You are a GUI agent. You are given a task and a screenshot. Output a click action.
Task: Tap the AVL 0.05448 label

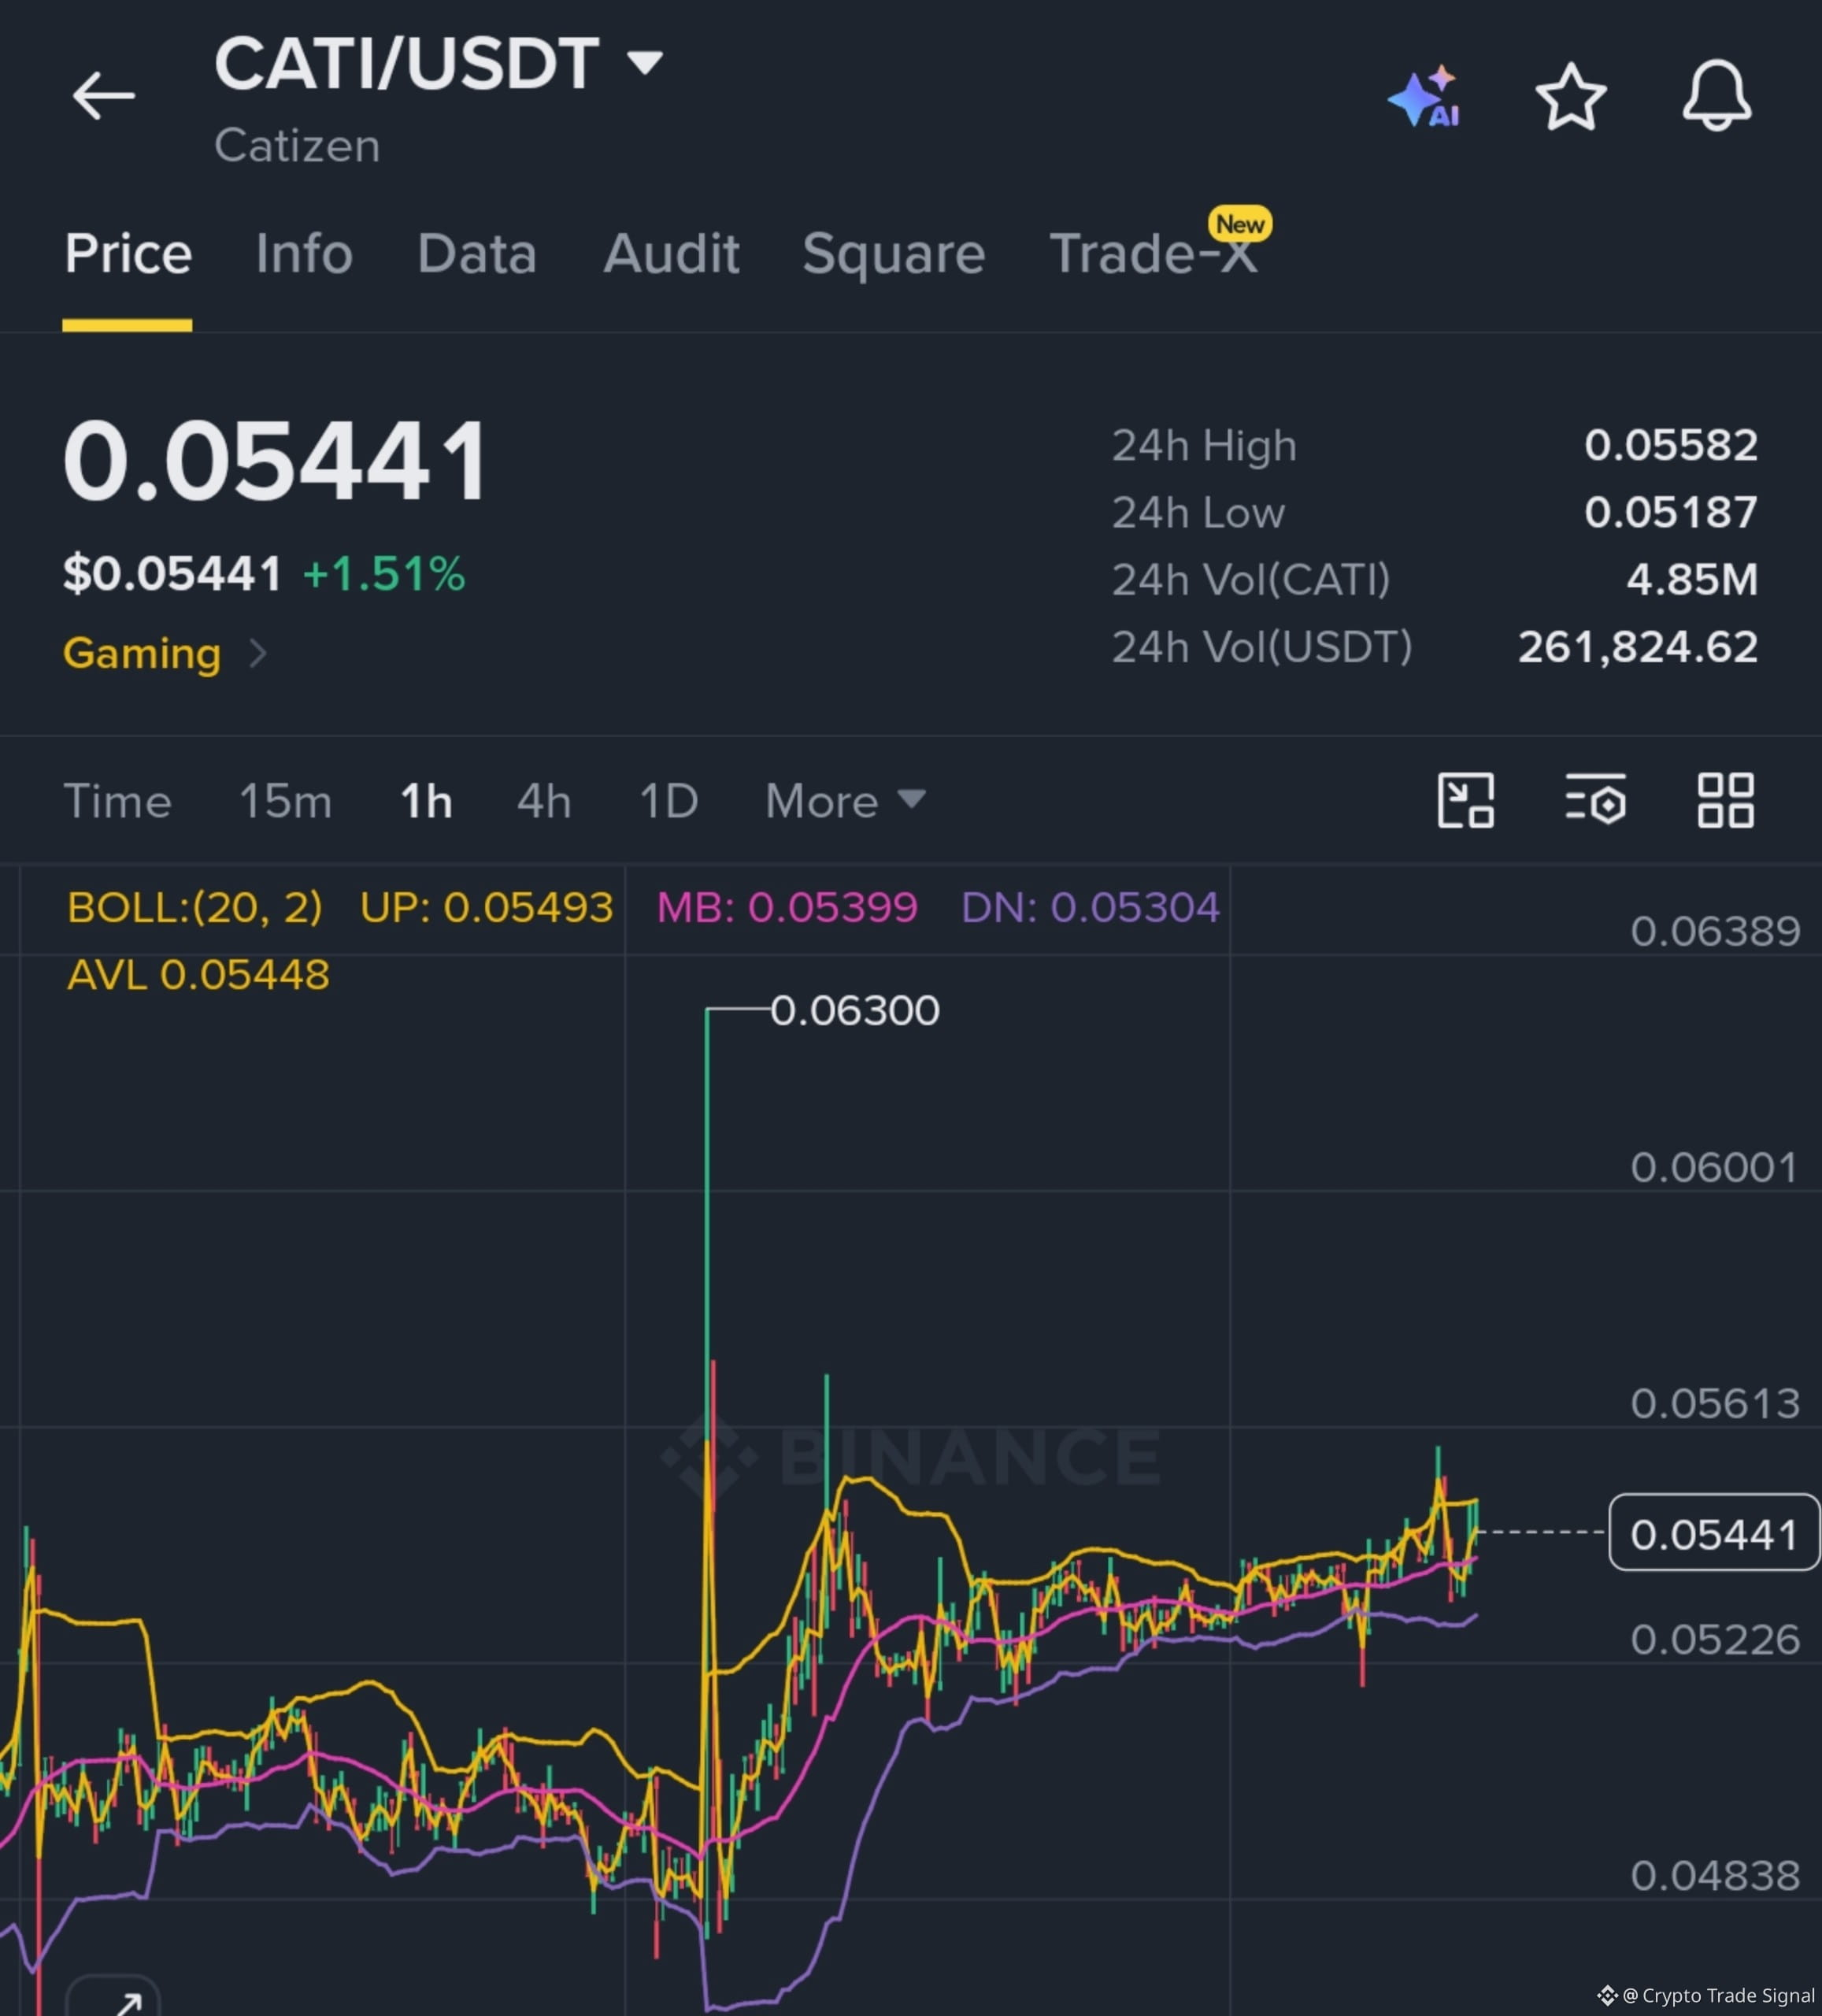[198, 974]
